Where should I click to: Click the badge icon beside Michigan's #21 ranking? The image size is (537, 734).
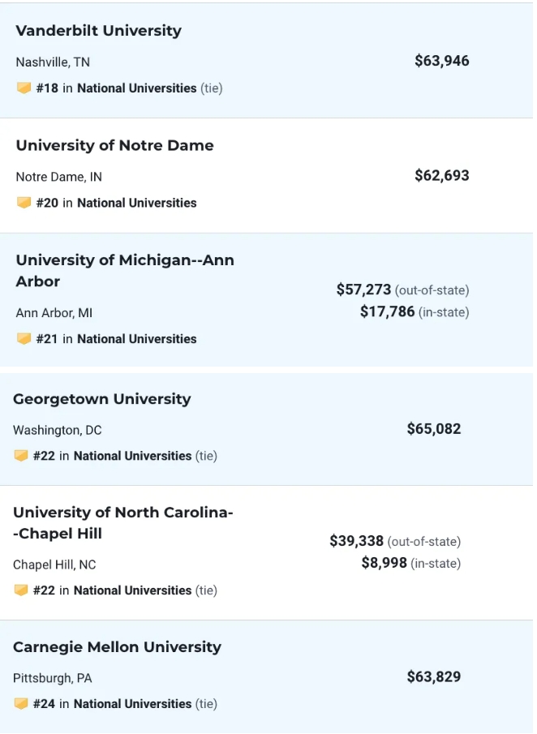24,339
